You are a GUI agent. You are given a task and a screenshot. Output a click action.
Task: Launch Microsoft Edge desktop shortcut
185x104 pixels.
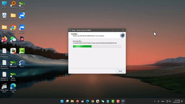point(13,88)
